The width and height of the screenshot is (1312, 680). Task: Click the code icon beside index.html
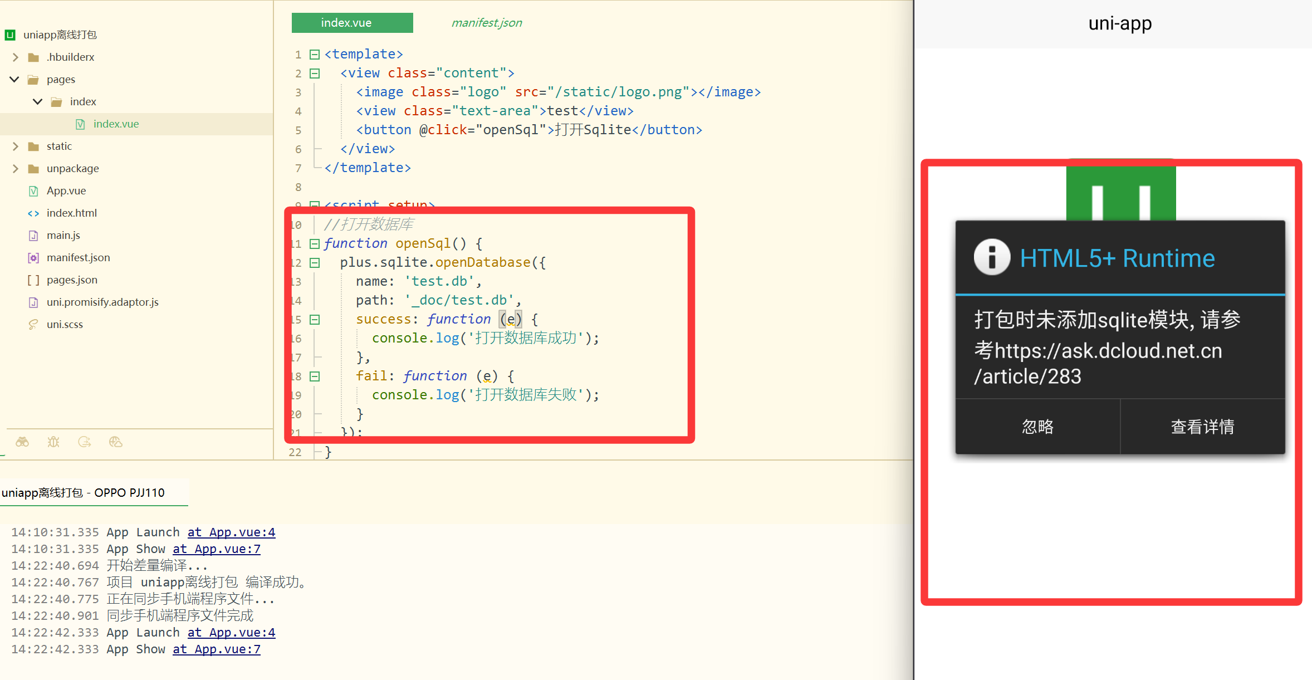click(33, 213)
